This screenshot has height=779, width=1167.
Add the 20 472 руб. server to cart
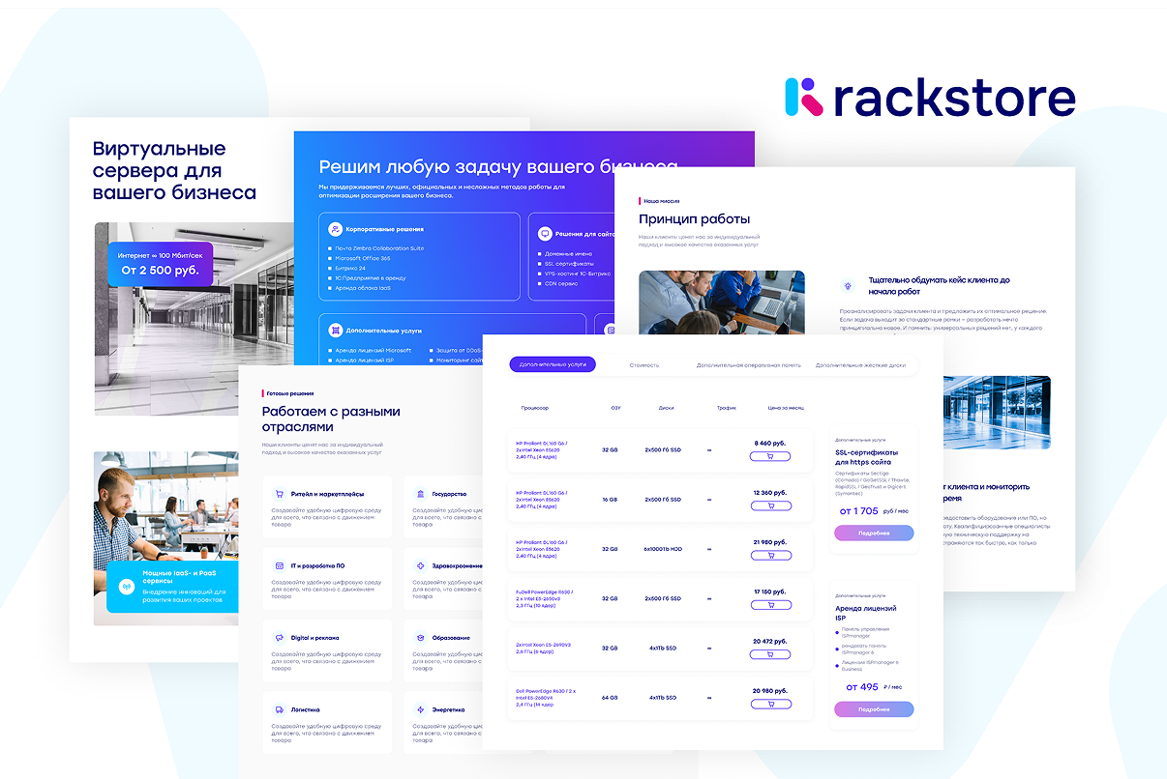770,653
